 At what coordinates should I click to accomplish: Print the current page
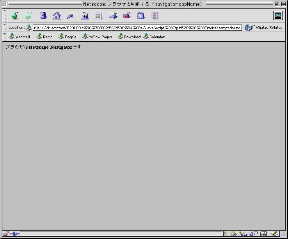[113, 16]
